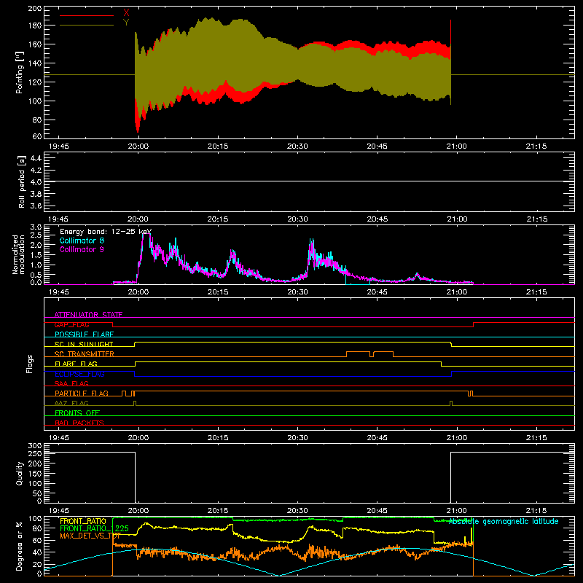583x583 pixels.
Task: Select the GAP_FLAG label
Action: (x=72, y=324)
